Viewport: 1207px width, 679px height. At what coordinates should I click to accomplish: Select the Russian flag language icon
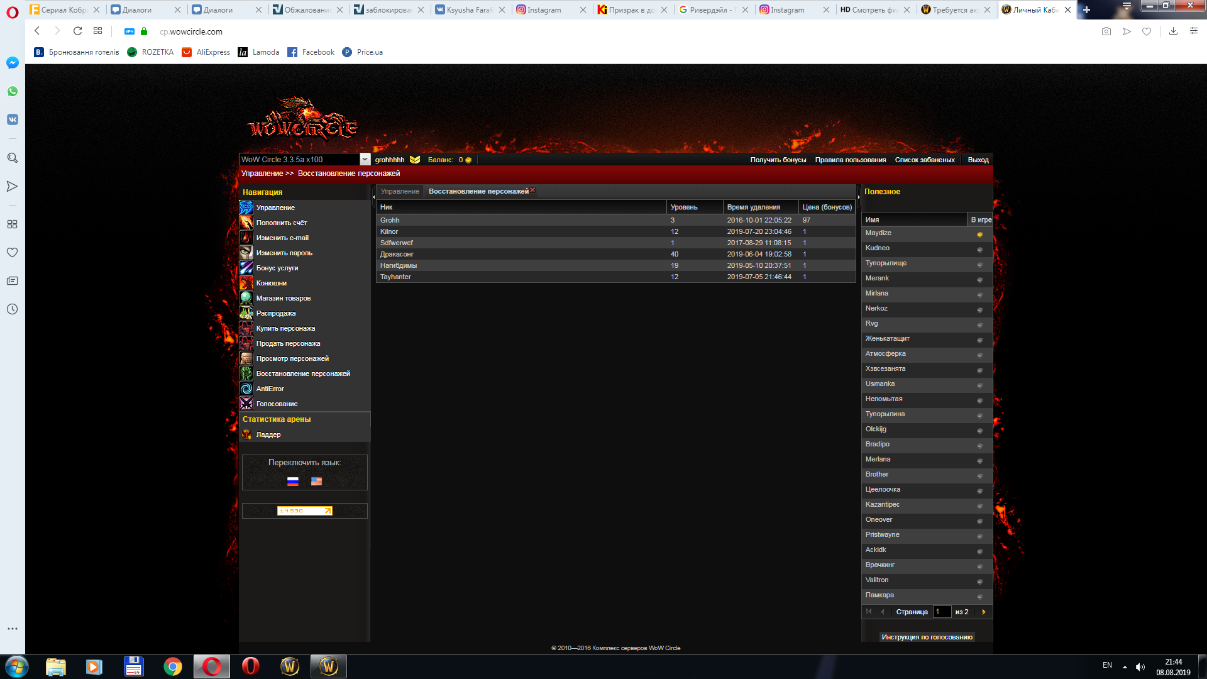coord(293,481)
